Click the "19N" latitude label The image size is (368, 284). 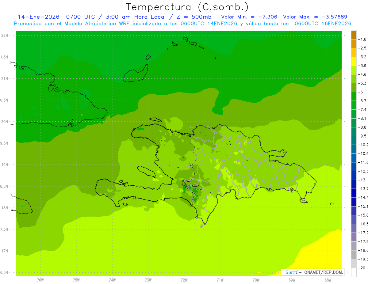pyautogui.click(x=5, y=165)
